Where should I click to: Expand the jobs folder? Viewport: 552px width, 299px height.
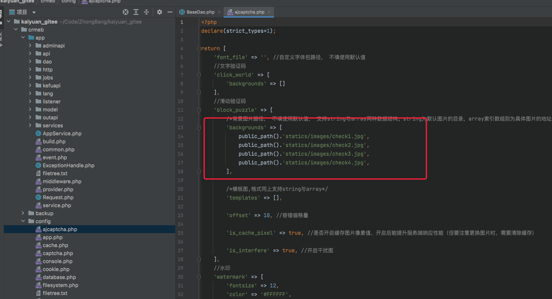coord(30,77)
